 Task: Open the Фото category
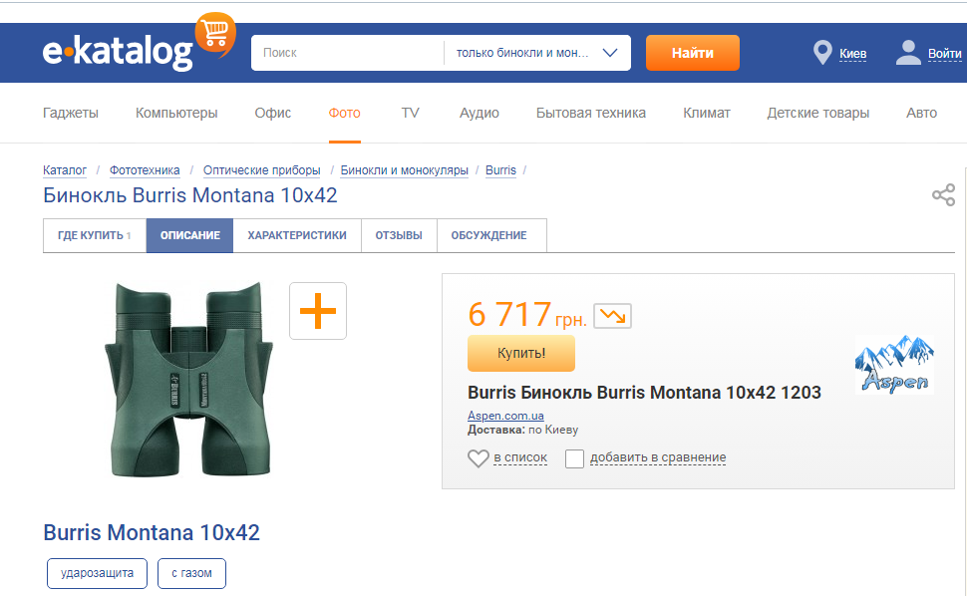coord(344,113)
